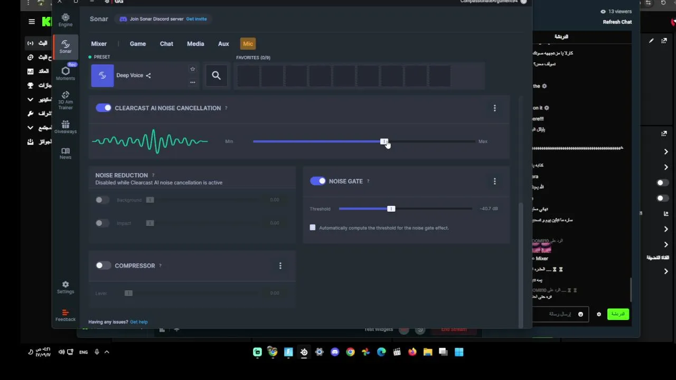Screen dimensions: 676x380
Task: Click the first empty Favorites slot
Action: click(248, 75)
